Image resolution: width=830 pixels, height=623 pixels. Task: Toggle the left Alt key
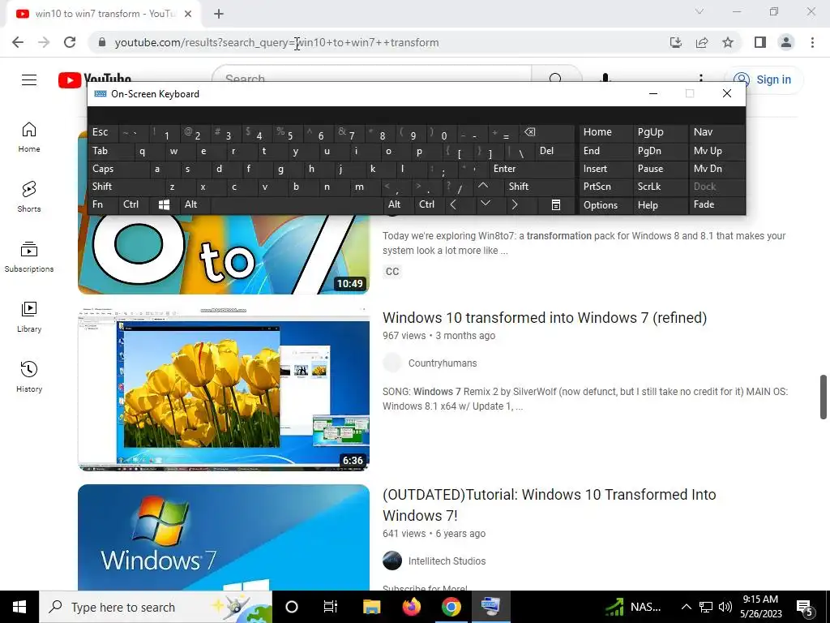(x=195, y=204)
